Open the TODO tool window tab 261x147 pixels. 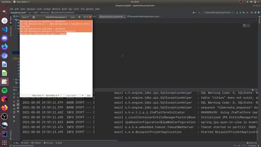tap(25, 143)
